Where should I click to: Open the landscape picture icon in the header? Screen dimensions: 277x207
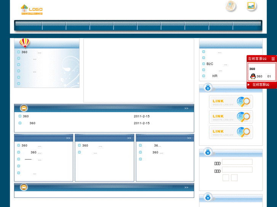[251, 6]
